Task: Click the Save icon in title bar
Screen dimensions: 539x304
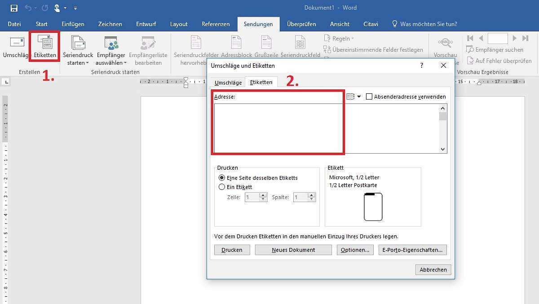Action: pyautogui.click(x=14, y=8)
